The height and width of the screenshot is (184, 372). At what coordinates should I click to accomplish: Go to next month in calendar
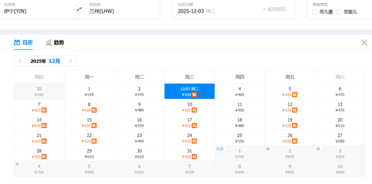pyautogui.click(x=71, y=61)
